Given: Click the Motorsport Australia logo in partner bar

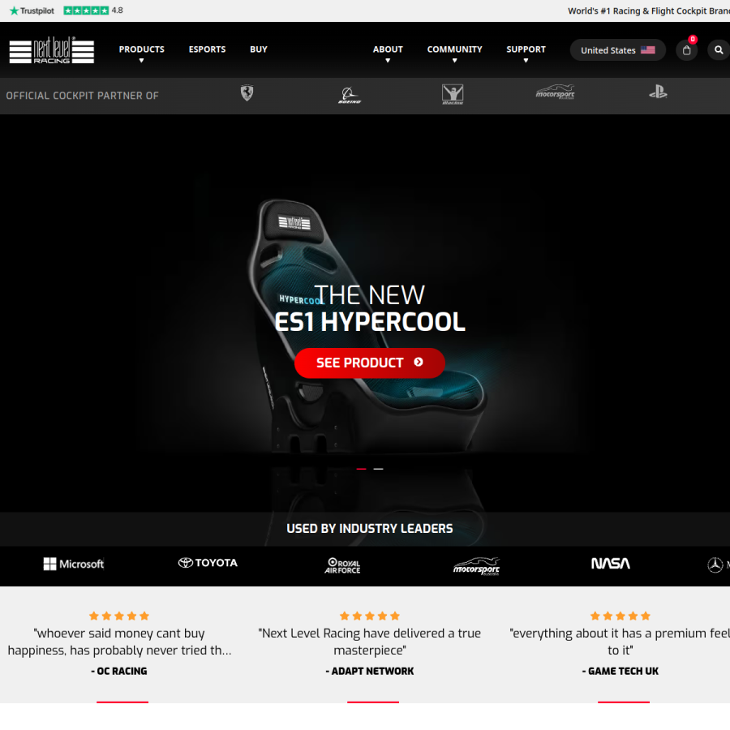Looking at the screenshot, I should coord(555,92).
